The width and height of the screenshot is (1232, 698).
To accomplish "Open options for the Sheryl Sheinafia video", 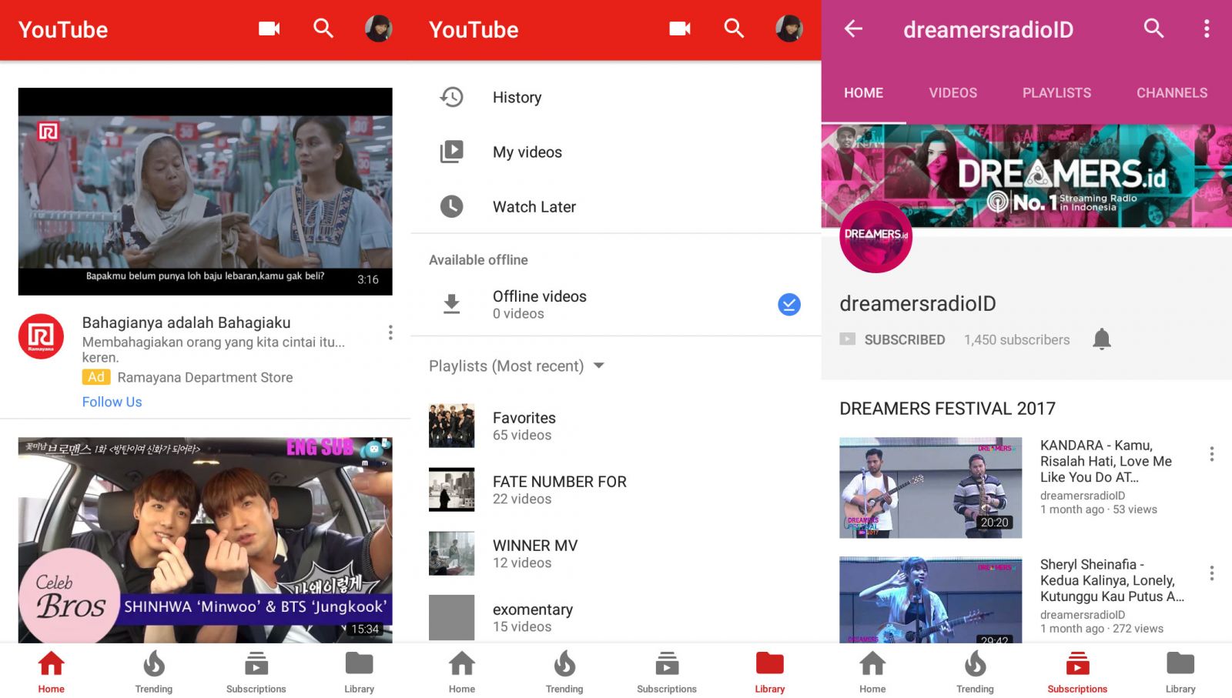I will 1212,573.
